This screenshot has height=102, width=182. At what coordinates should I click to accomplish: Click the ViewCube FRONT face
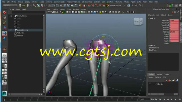click(x=136, y=22)
